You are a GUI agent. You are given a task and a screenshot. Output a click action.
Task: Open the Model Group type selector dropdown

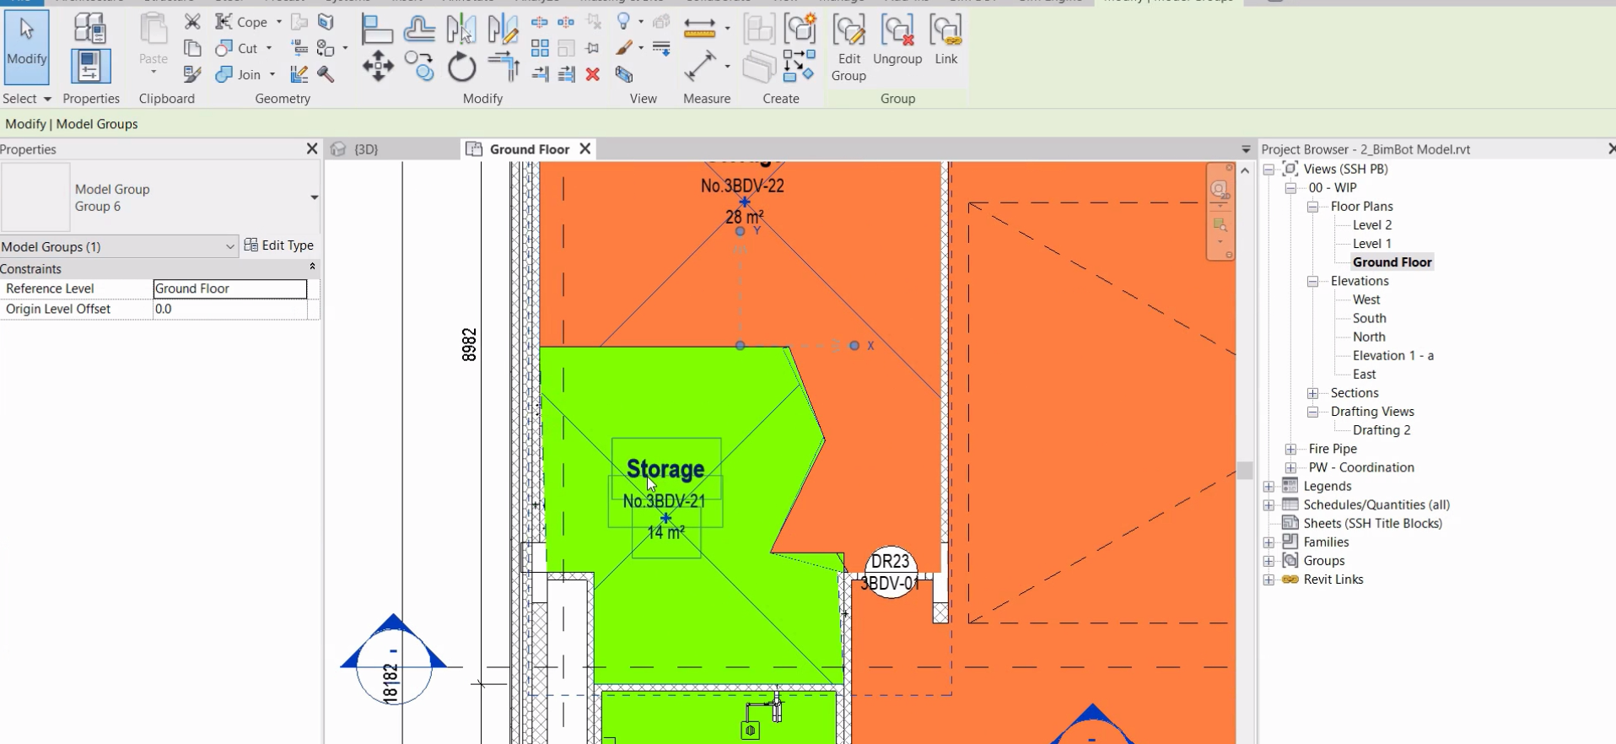point(314,197)
